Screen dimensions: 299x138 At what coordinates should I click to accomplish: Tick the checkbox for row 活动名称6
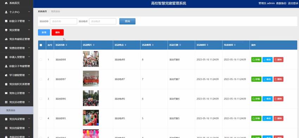tap(41, 99)
